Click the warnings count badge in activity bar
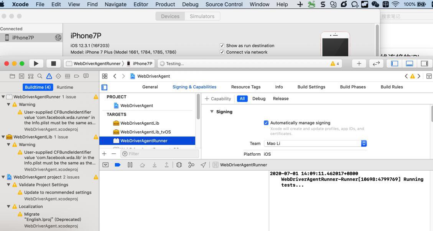This screenshot has height=231, width=433. pos(334,63)
